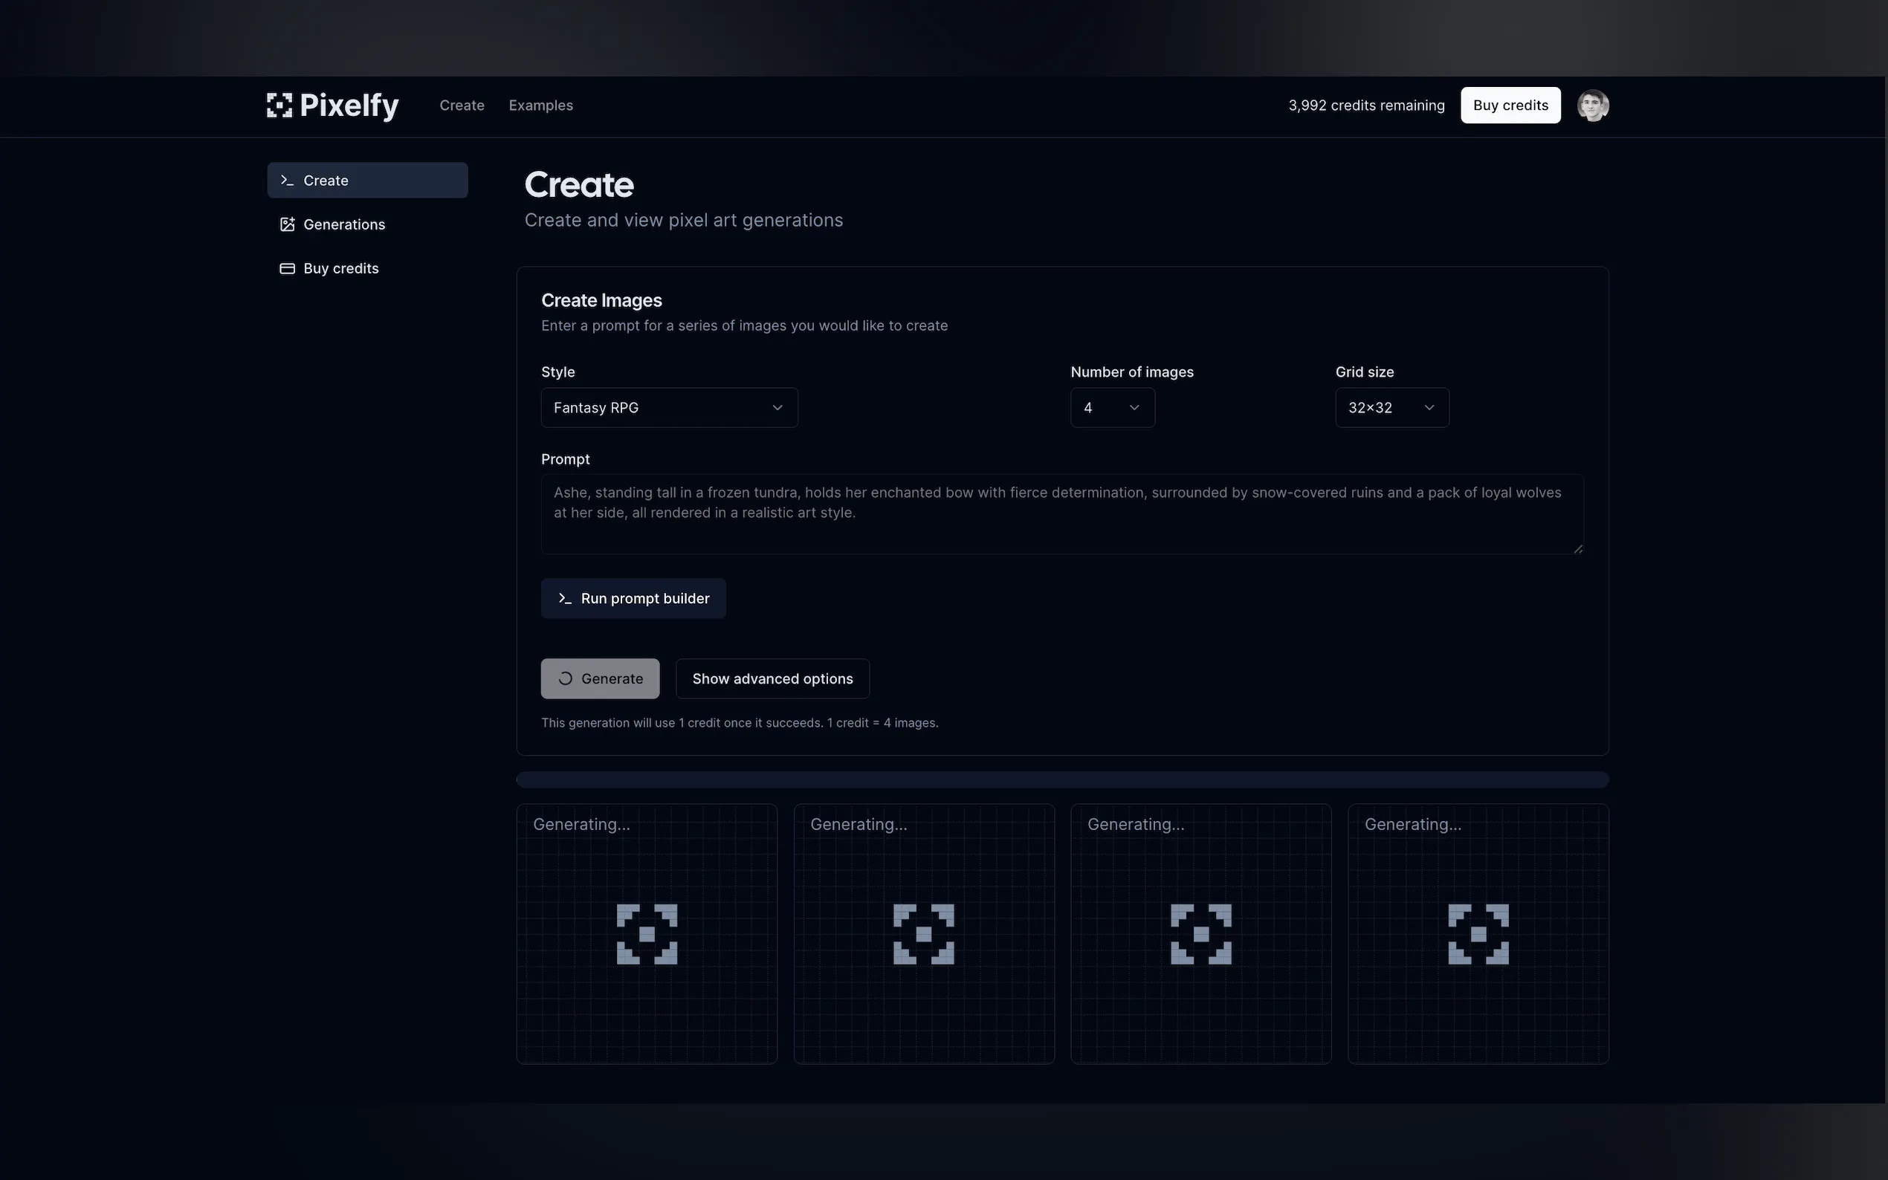Click the spinner icon in the Generate button
Screen dimensions: 1888x1180
[565, 678]
